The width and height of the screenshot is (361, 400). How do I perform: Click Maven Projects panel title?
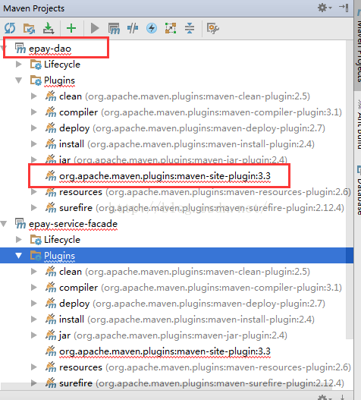coord(33,8)
